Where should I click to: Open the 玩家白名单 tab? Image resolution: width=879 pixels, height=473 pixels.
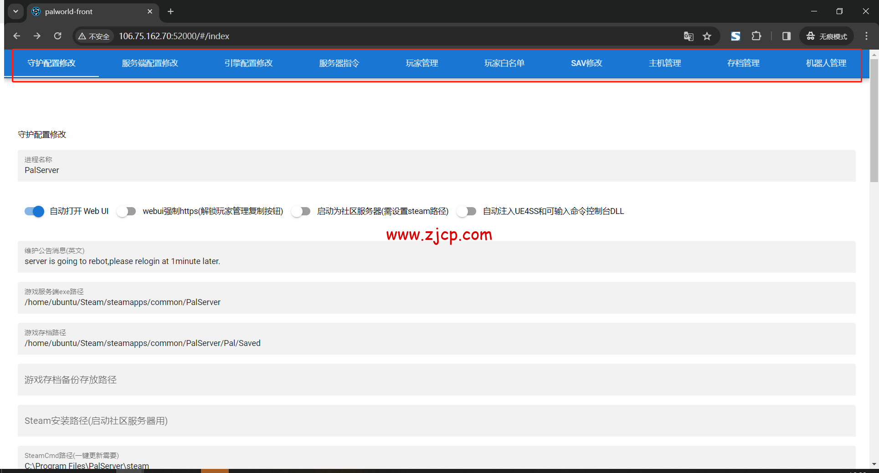504,63
